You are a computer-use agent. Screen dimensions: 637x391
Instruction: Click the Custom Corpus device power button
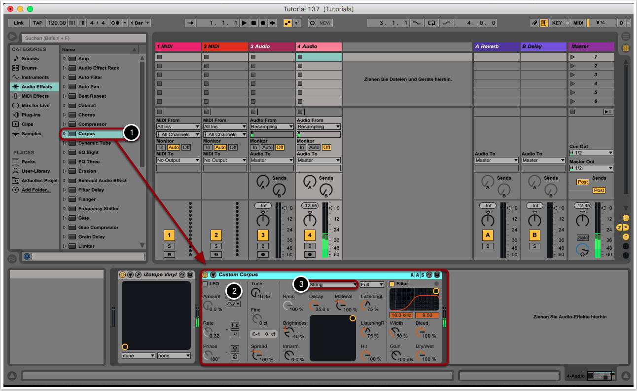205,274
